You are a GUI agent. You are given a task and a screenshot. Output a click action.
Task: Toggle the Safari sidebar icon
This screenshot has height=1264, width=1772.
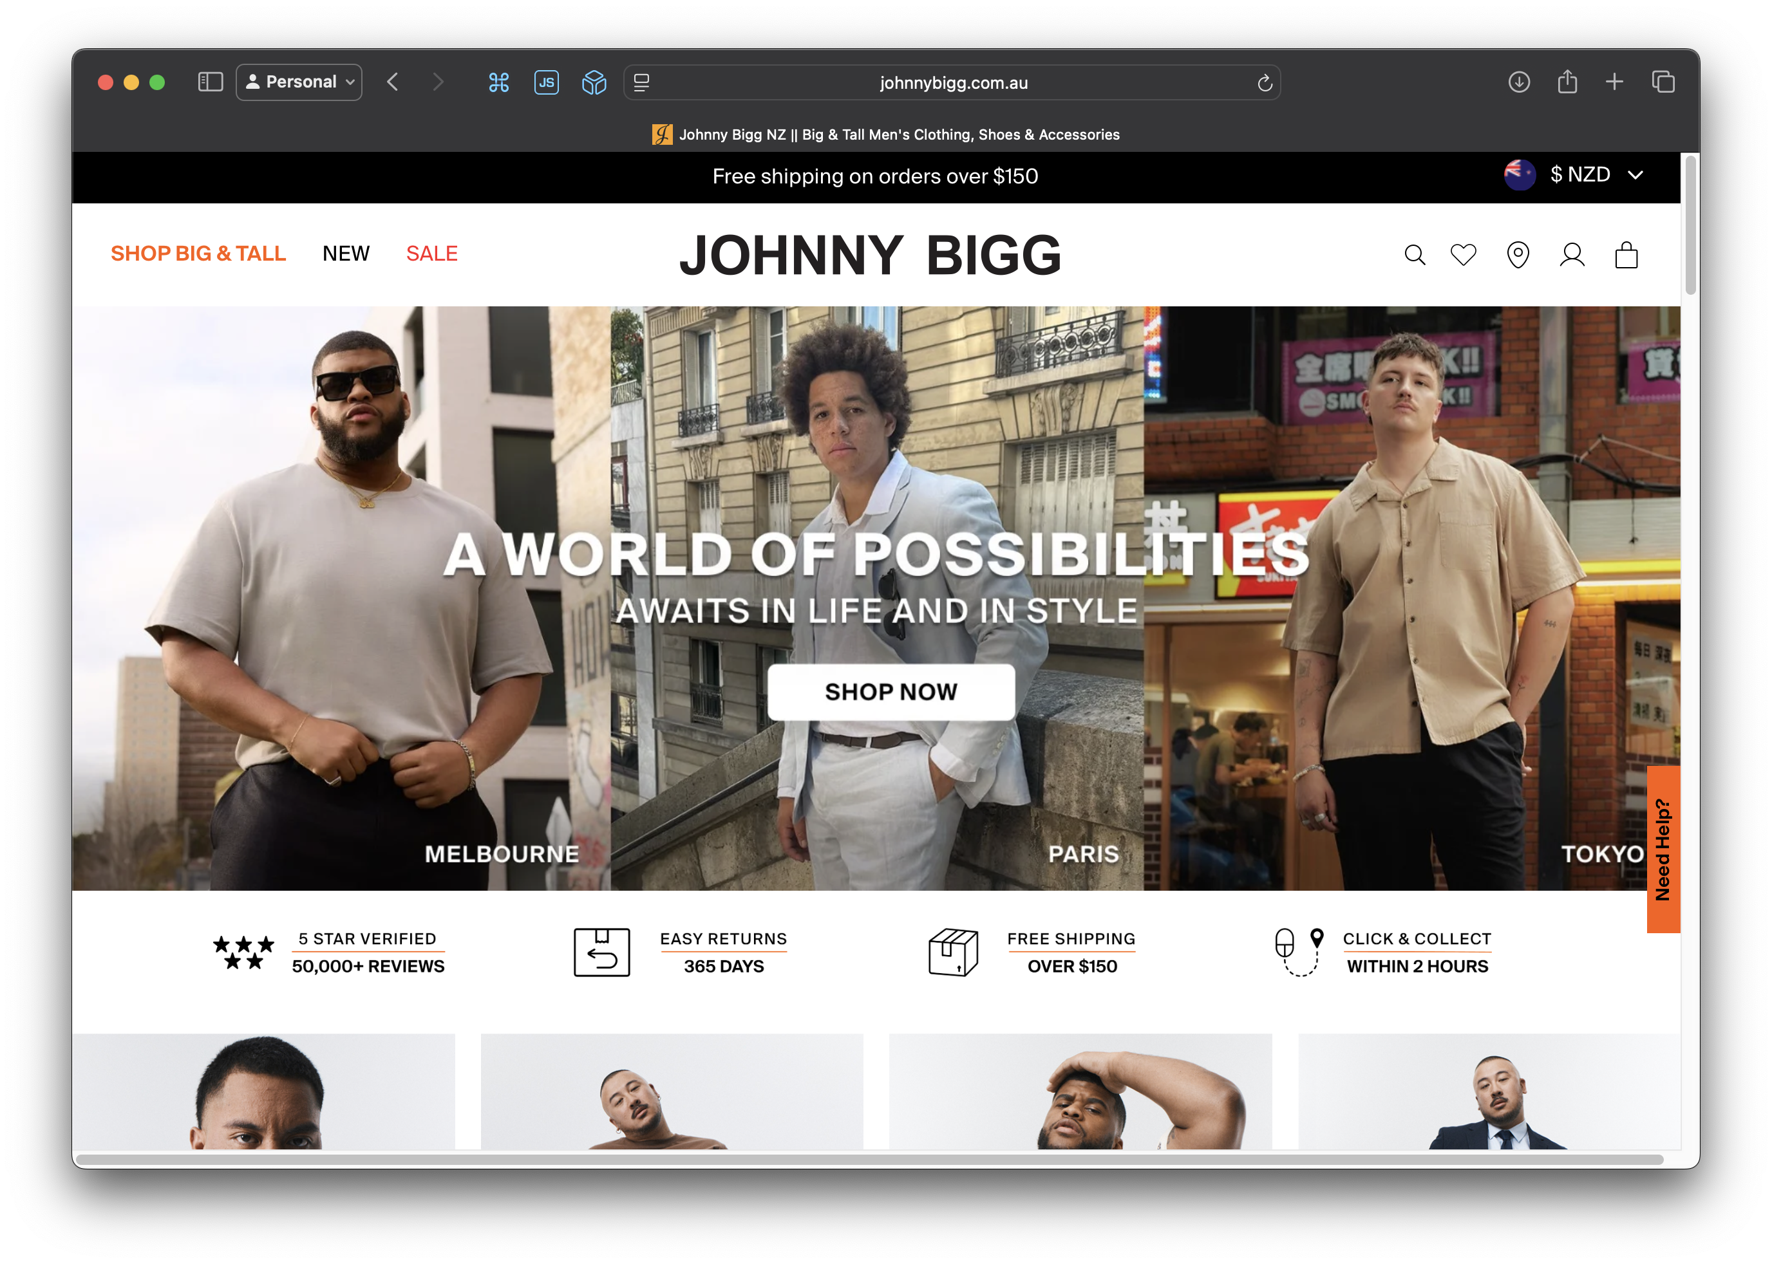click(x=210, y=82)
